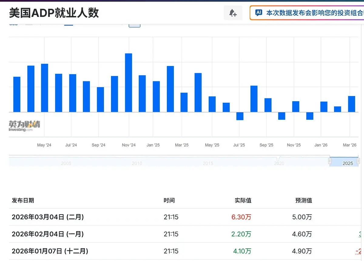Viewport: 364px width, 261px height.
Task: Click the forecast value 5.00万
Action: coord(302,217)
